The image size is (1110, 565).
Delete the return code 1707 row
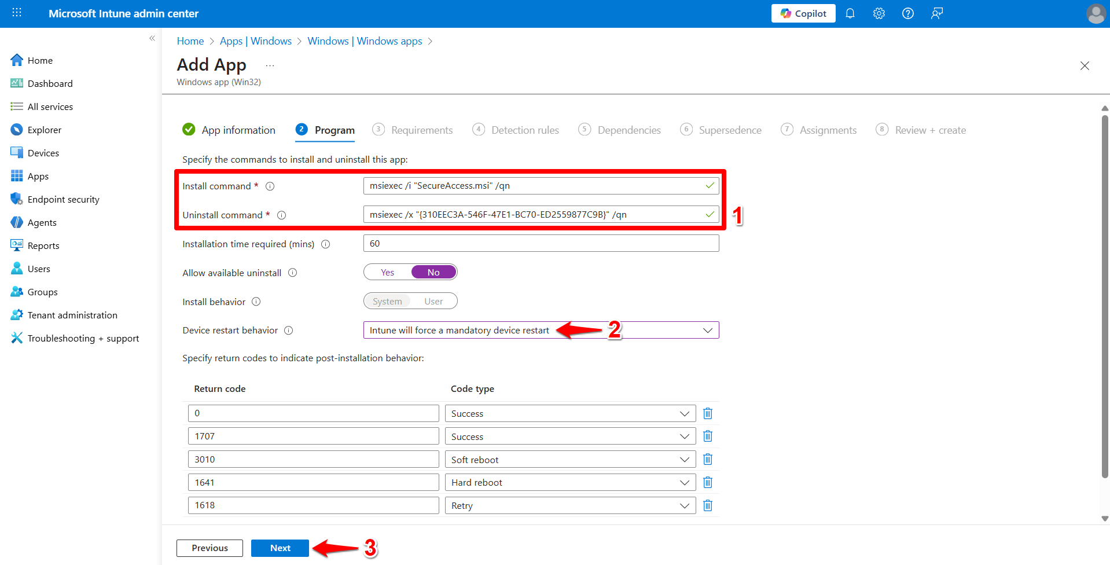[x=707, y=436]
